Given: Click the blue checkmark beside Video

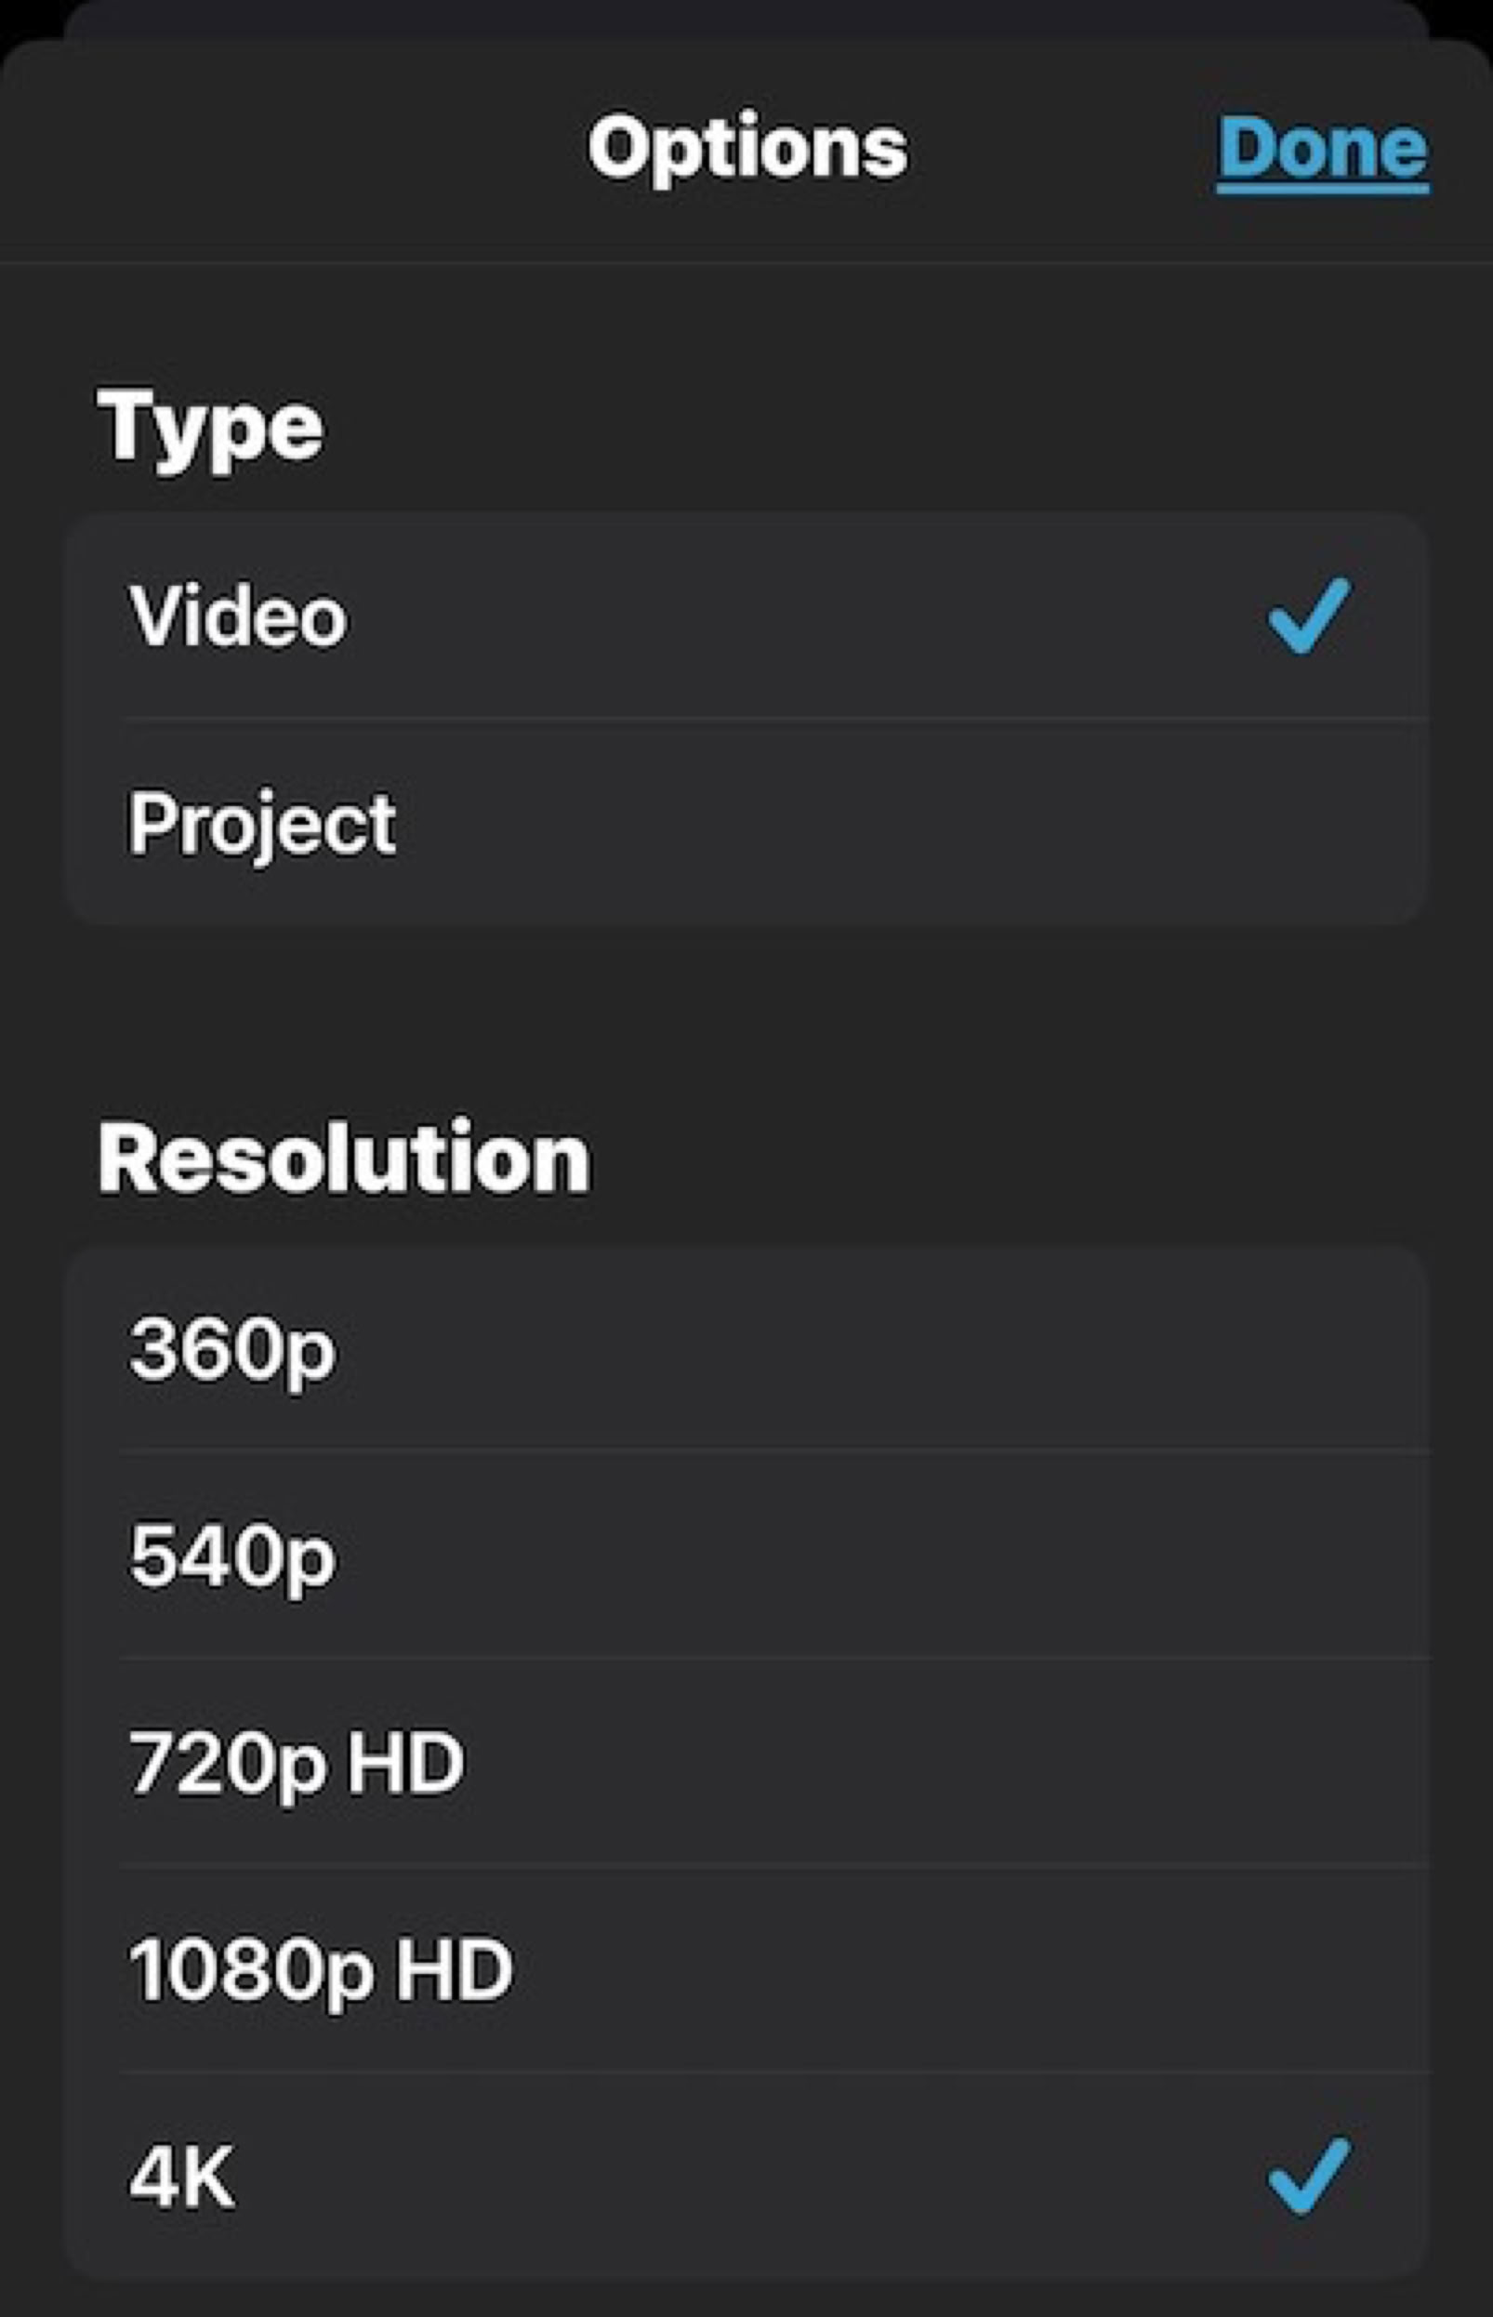Looking at the screenshot, I should 1309,616.
